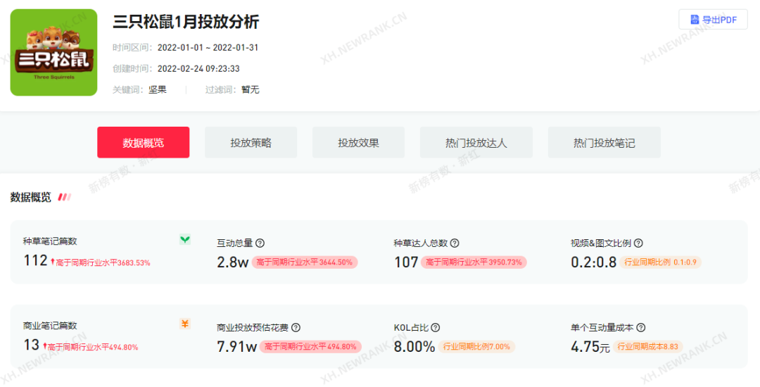Click the 商业笔记篇数 value 13

pyautogui.click(x=32, y=345)
